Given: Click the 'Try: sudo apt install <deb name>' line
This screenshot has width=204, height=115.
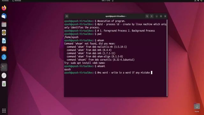Looking at the screenshot, I should tap(84, 63).
